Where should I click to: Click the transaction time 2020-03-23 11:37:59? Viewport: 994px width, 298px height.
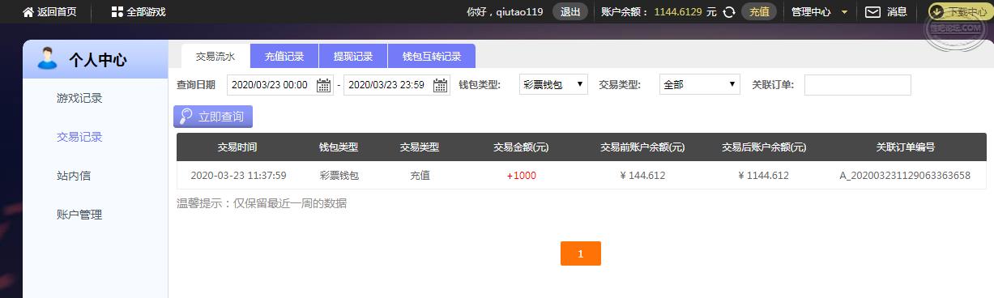[x=238, y=175]
